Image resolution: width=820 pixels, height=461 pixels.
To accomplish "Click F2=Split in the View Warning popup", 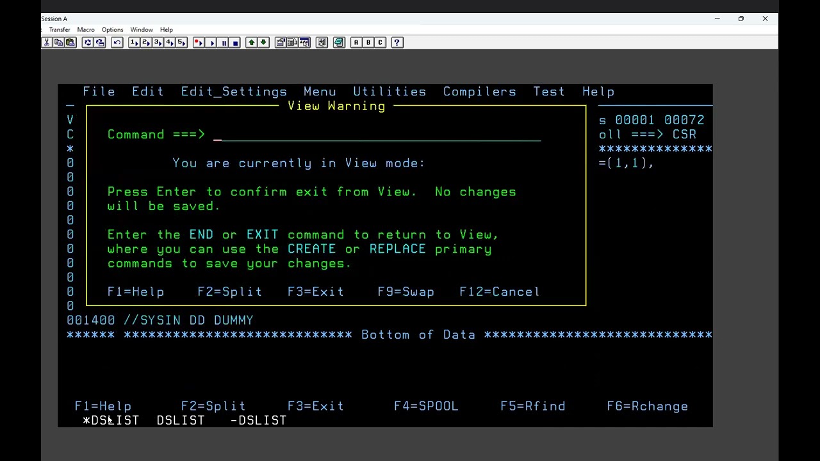I will (x=229, y=292).
